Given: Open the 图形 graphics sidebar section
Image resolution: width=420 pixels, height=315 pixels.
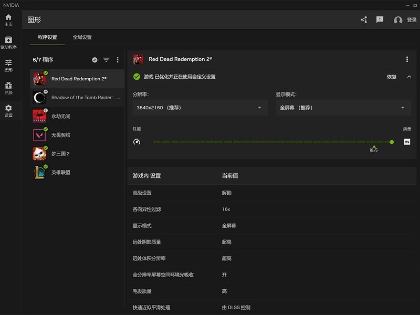Looking at the screenshot, I should [8, 66].
